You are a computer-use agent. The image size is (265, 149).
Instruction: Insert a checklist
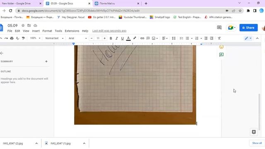coord(181,38)
